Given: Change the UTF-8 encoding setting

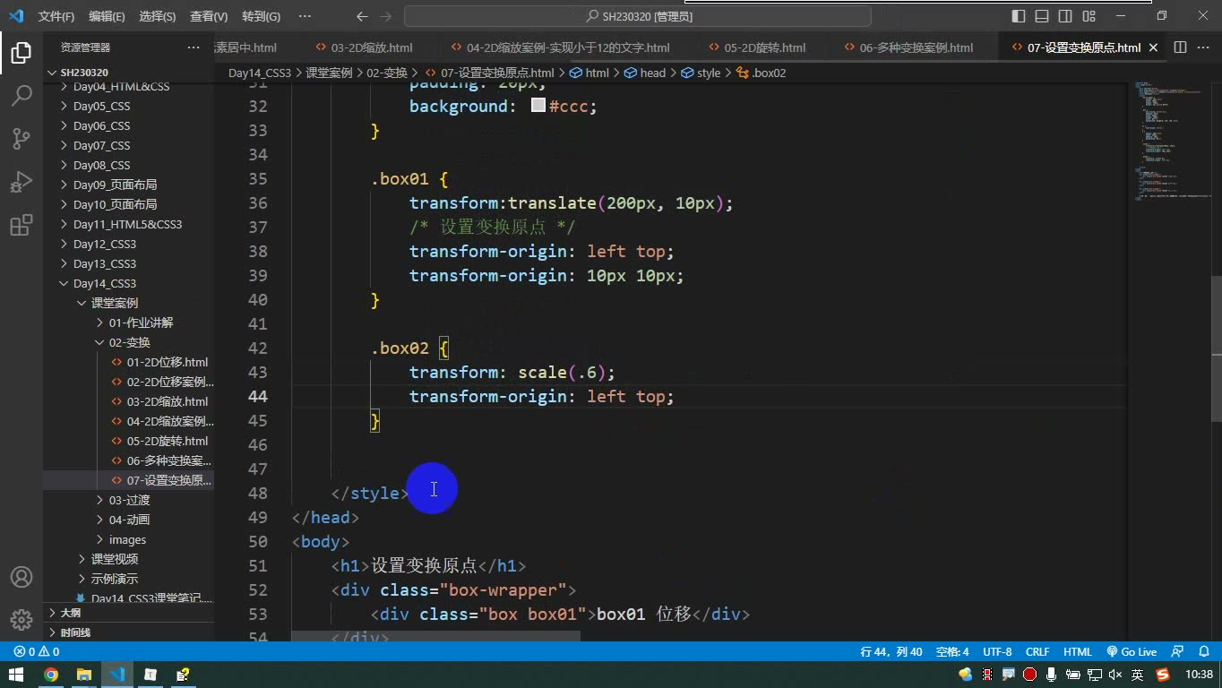Looking at the screenshot, I should [997, 652].
